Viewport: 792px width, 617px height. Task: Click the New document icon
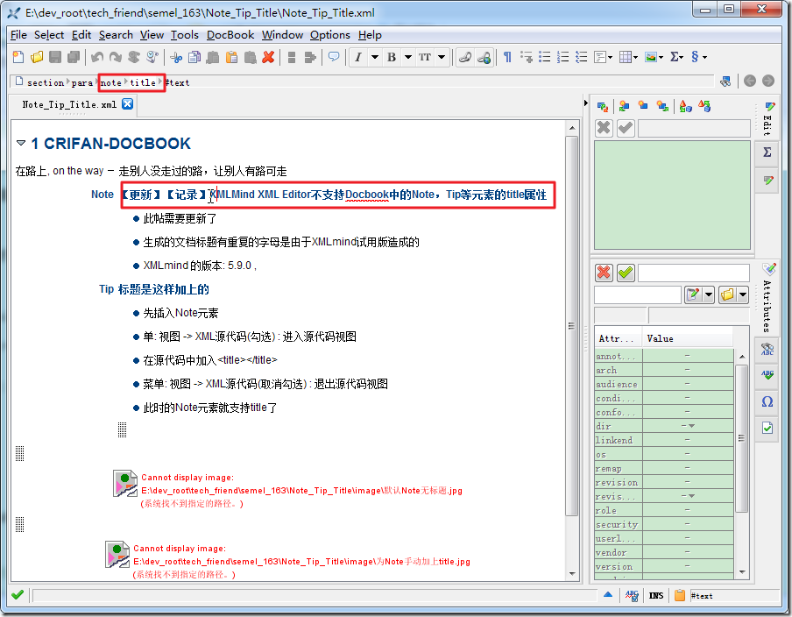tap(18, 57)
